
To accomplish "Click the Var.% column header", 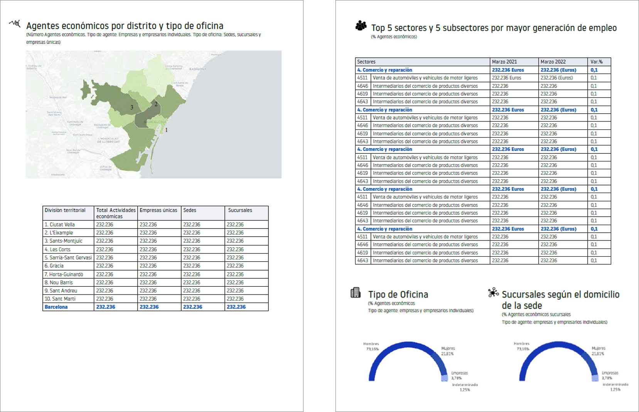I will pyautogui.click(x=596, y=62).
